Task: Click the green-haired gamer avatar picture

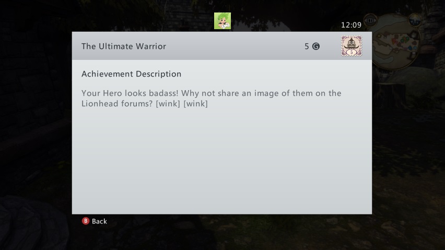Action: [222, 21]
